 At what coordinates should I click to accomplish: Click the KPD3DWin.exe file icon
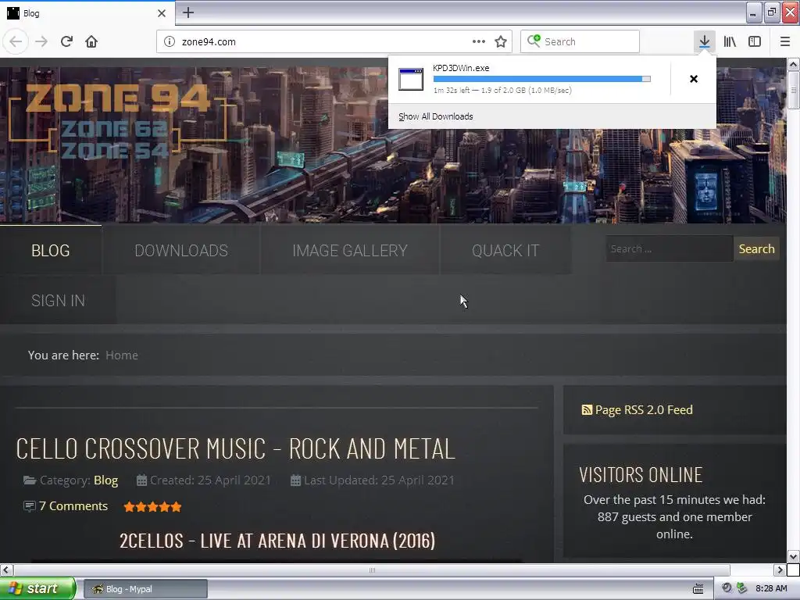tap(411, 79)
